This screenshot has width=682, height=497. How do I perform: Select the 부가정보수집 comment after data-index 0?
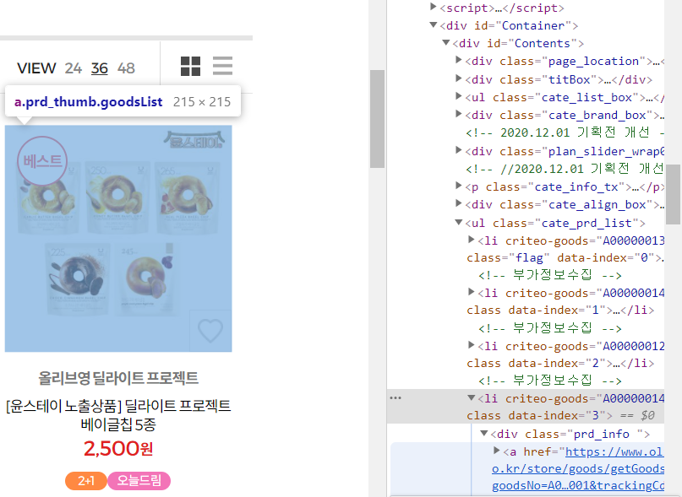click(550, 275)
